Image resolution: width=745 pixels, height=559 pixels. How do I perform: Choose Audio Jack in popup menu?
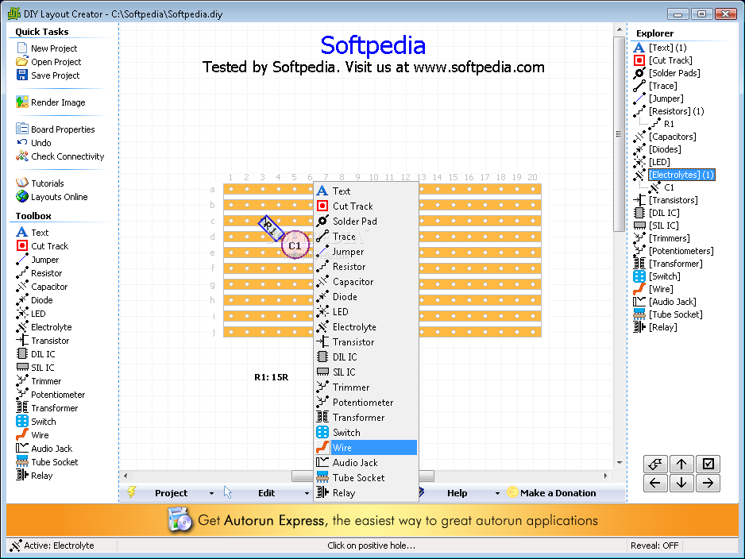pyautogui.click(x=366, y=463)
